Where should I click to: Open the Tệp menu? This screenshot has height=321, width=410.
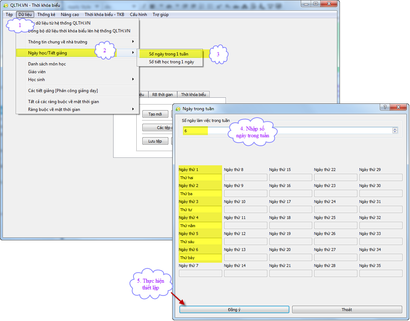click(x=9, y=15)
